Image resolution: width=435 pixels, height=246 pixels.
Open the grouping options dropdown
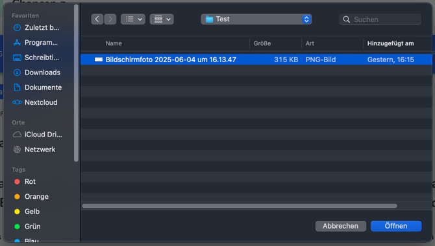[x=162, y=19]
